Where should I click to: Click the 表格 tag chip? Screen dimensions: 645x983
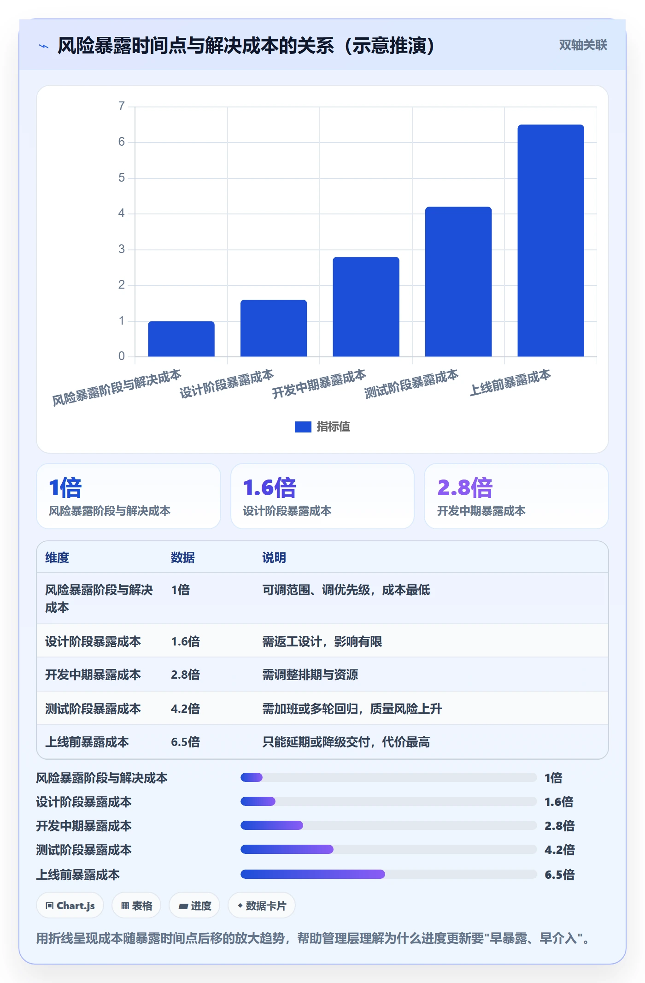pos(136,906)
